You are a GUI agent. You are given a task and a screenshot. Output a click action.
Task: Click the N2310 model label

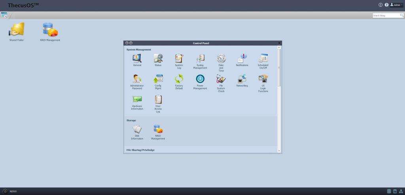[x=13, y=191]
